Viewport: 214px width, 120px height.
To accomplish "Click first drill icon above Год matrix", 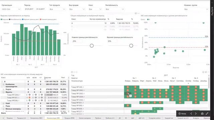I will pyautogui.click(x=72, y=72).
